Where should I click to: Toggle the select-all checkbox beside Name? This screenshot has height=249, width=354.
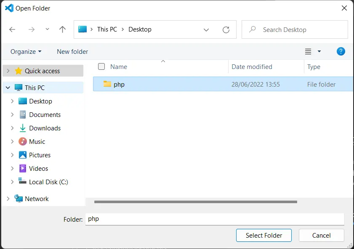coord(101,66)
